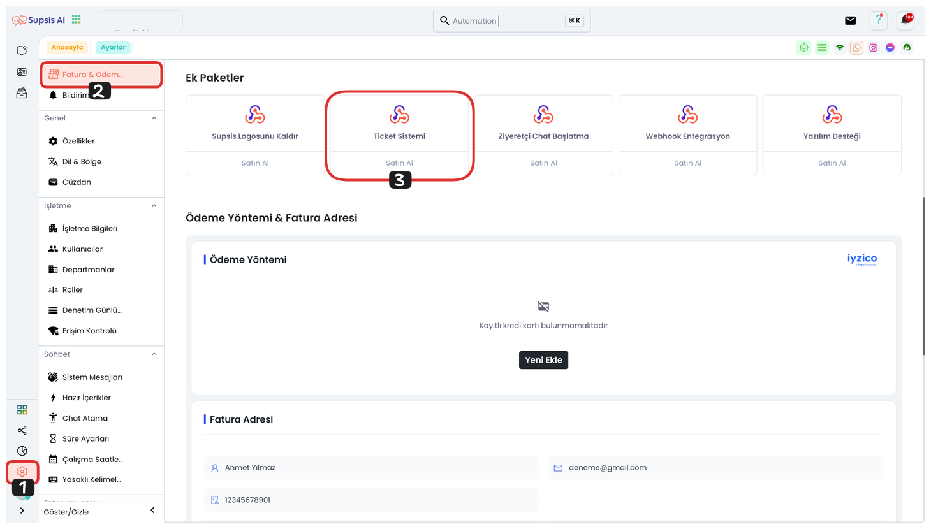The image size is (931, 529).
Task: Click Satın Al under Ticket Sistemi
Action: (x=399, y=163)
